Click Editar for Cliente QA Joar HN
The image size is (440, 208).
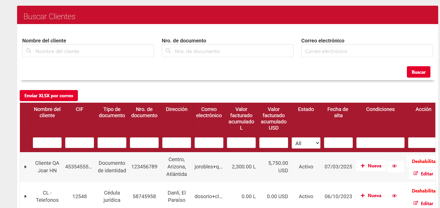423,174
